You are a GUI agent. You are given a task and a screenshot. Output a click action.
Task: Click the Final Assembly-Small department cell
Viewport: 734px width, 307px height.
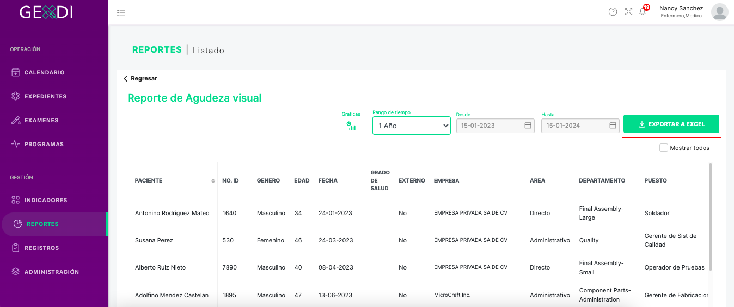point(601,267)
